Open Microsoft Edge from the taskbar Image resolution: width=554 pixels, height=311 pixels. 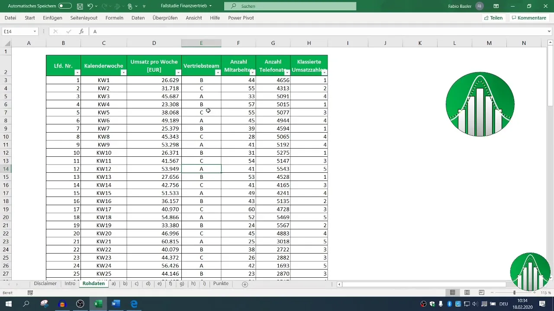[134, 304]
